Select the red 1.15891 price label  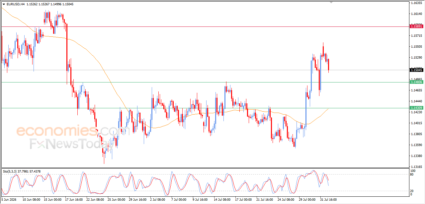tap(416, 26)
